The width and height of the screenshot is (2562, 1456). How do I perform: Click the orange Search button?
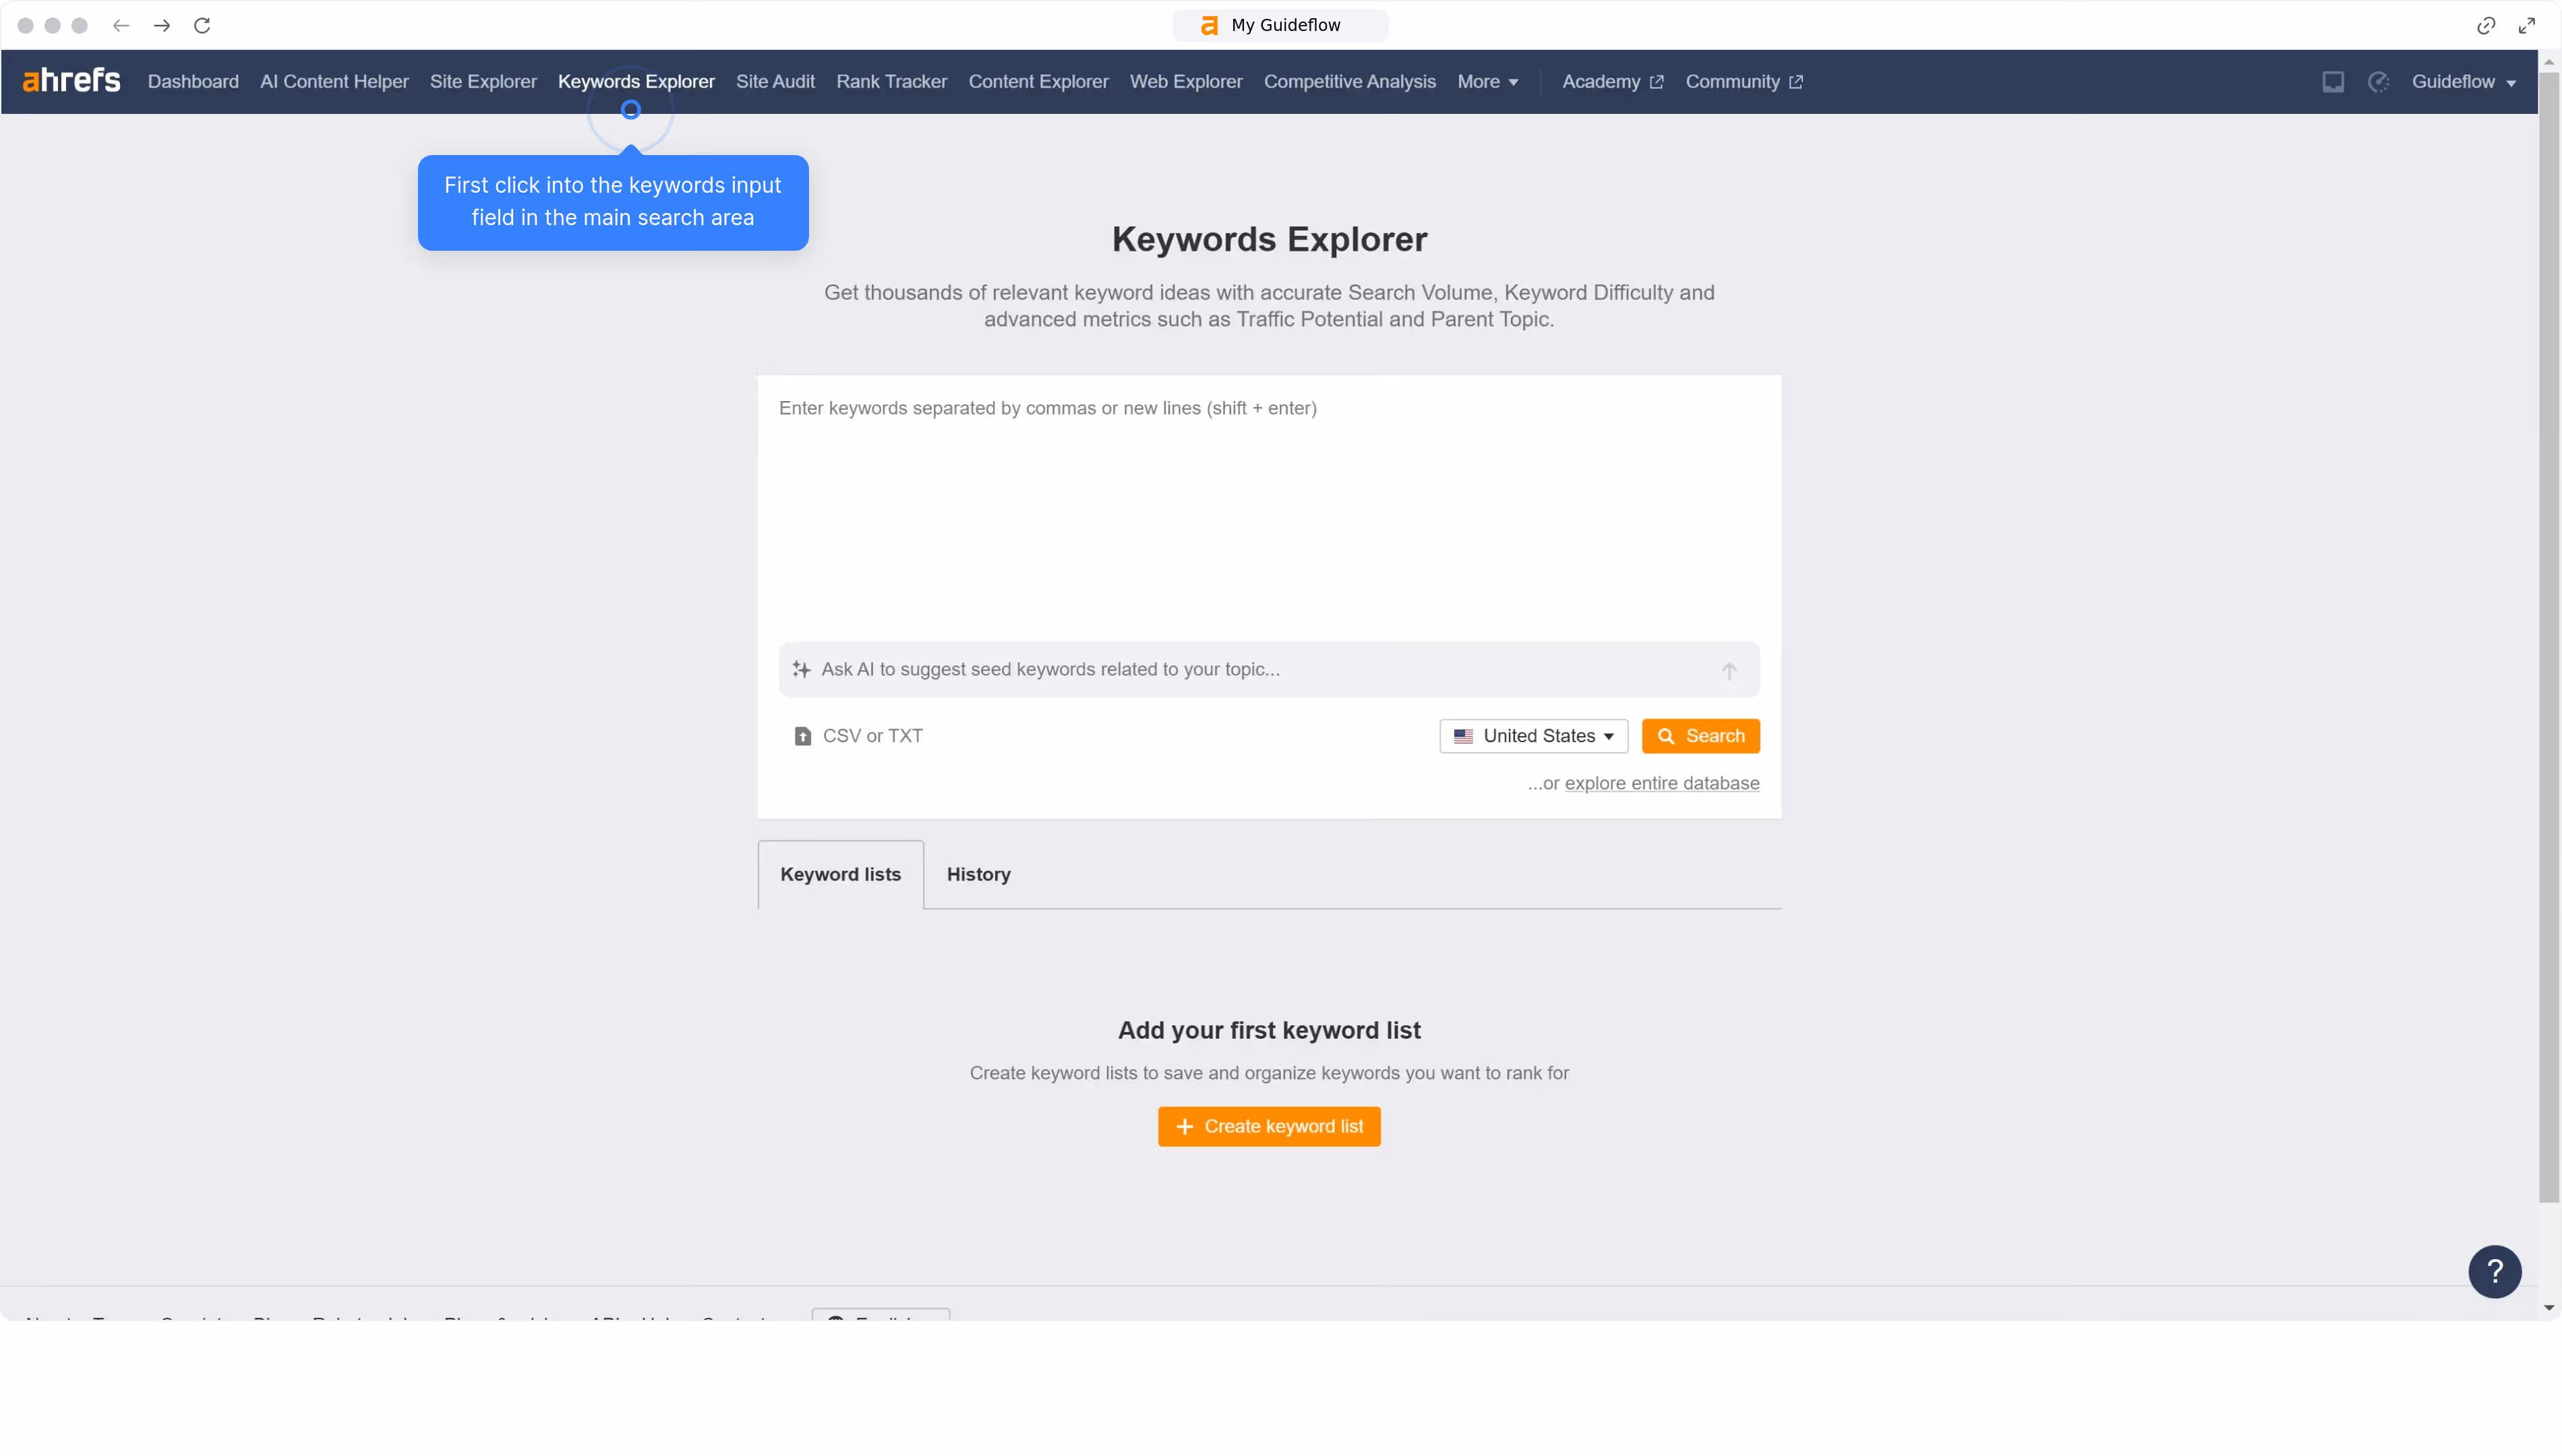tap(1701, 735)
